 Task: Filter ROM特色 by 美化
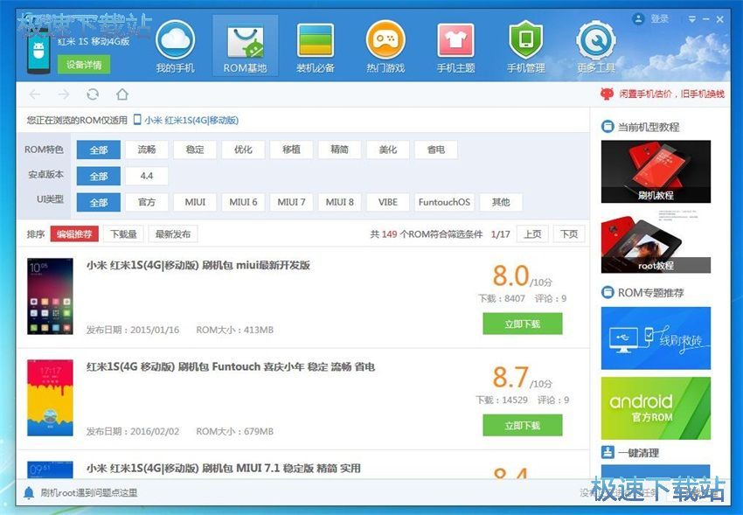(x=387, y=150)
